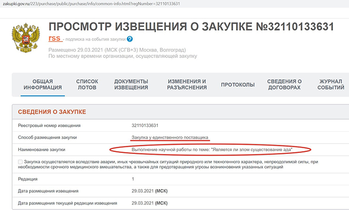Screen dimensions: 349x210
Task: Switch to the СВЕДЕНИЯ О ДОГОВОРАХ tab
Action: (x=285, y=84)
